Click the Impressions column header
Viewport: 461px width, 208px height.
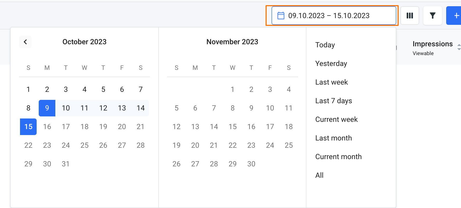[432, 44]
